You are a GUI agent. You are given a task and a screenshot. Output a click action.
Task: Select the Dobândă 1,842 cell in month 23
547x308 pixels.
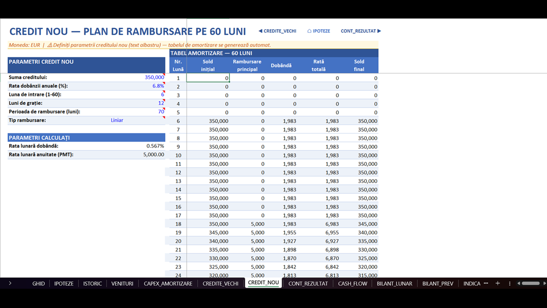coord(281,267)
